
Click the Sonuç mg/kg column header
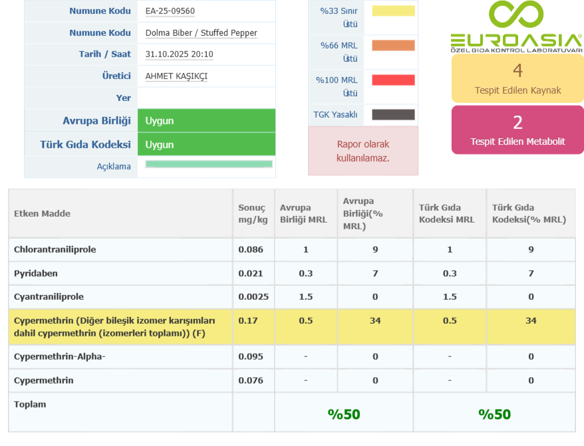[252, 213]
